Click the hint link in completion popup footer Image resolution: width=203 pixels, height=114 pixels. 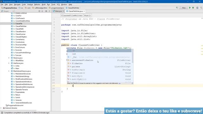[120, 83]
